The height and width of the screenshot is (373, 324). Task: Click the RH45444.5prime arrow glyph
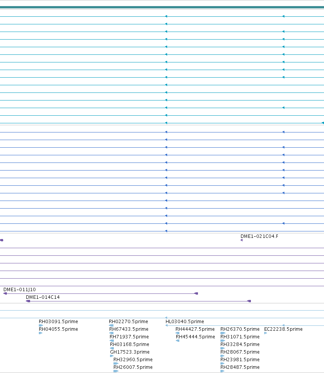coord(177,341)
